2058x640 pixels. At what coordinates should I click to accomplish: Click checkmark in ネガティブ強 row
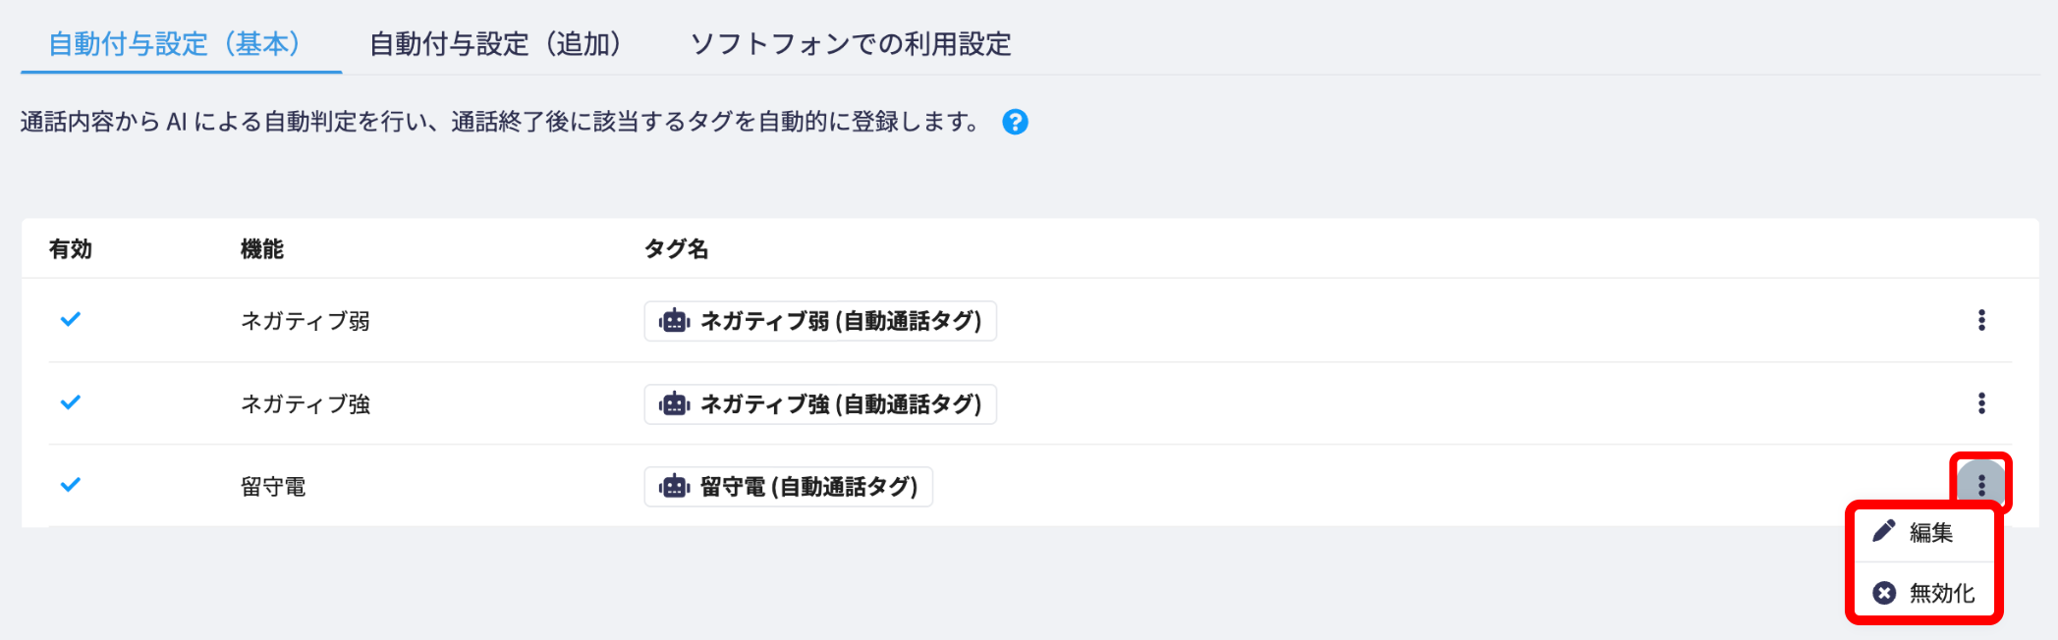tap(71, 403)
